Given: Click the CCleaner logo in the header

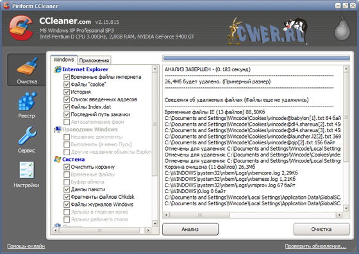Looking at the screenshot, I should pos(21,28).
